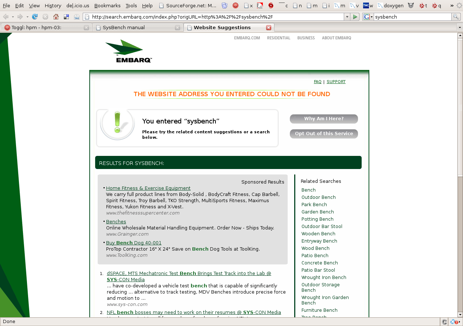The image size is (463, 326).
Task: Switch to the 'SysBench manual' tab
Action: (x=137, y=28)
